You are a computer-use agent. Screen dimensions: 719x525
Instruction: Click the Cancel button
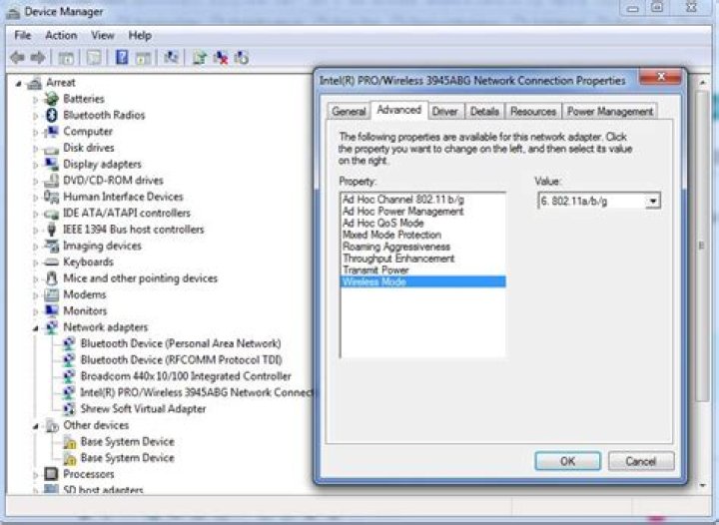pos(641,461)
